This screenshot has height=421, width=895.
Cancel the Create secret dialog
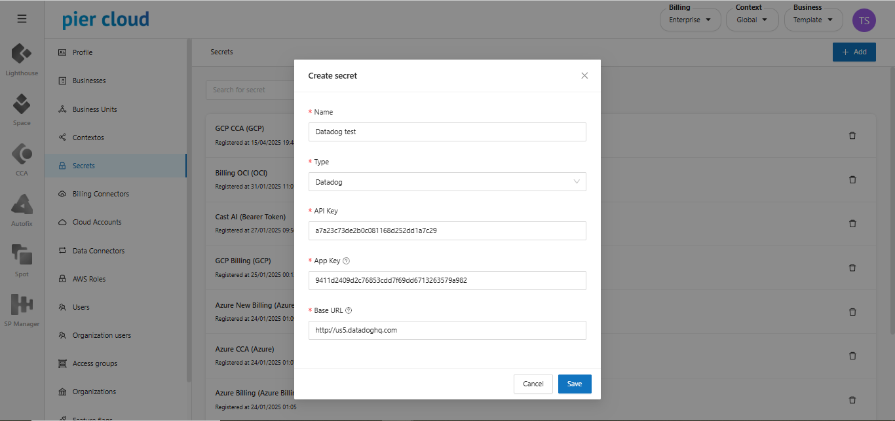(533, 384)
